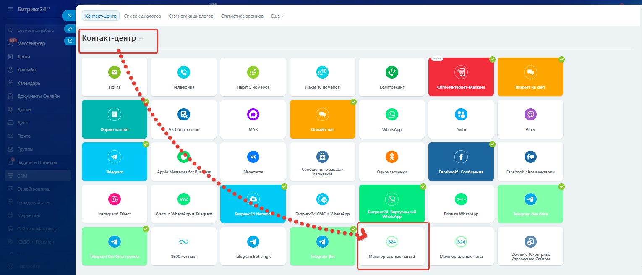Open the Edna.ru WhatsApp tile
Viewport: 642px width, 275px height.
[461, 204]
